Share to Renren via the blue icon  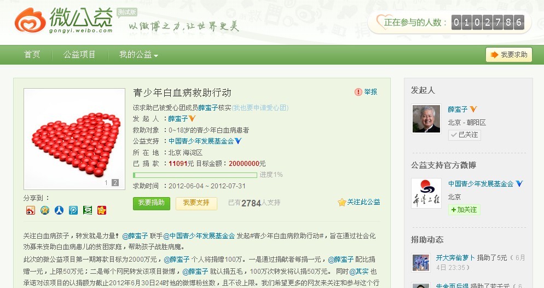point(59,210)
